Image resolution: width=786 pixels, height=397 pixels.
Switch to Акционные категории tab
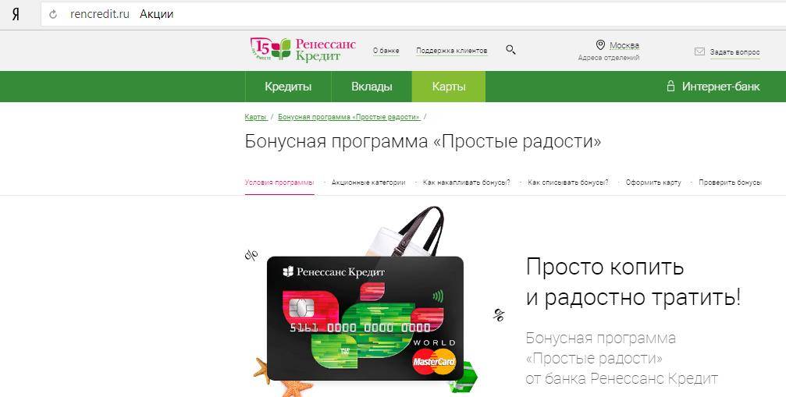(368, 183)
